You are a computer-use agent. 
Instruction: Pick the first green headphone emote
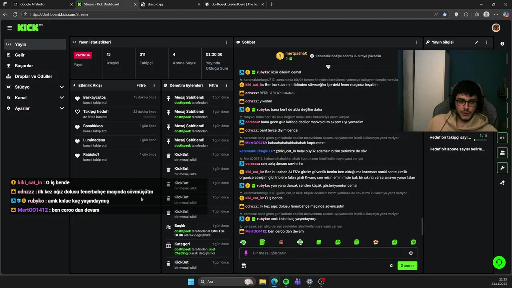(x=243, y=242)
